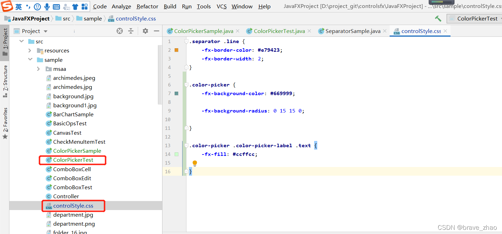This screenshot has height=234, width=502.
Task: Click the orange color swatch on line 2
Action: click(x=177, y=50)
